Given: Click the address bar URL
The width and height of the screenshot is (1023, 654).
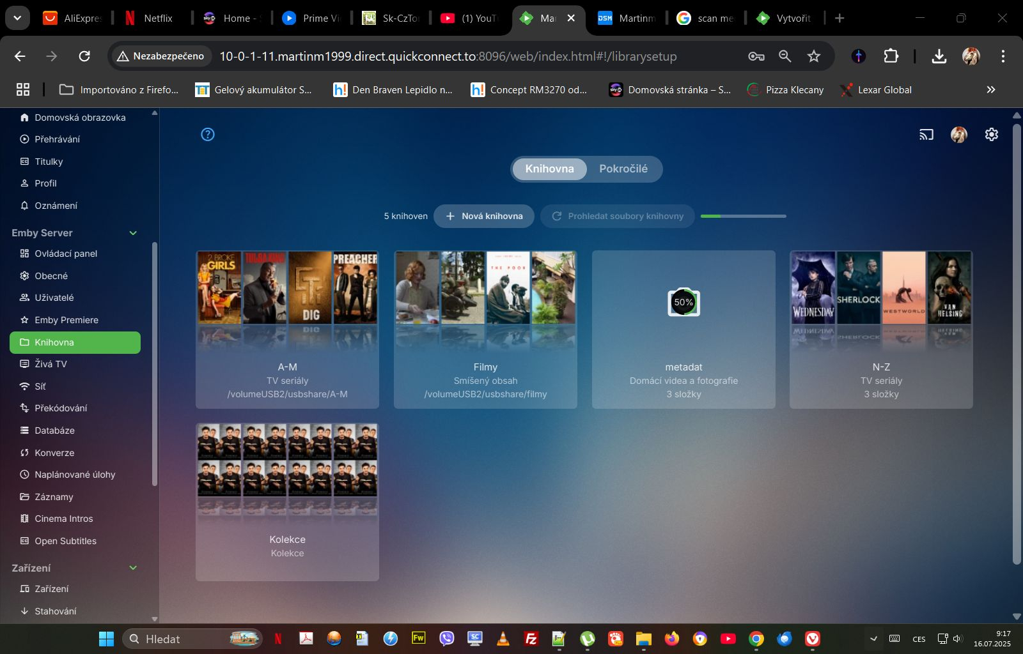Looking at the screenshot, I should 448,56.
